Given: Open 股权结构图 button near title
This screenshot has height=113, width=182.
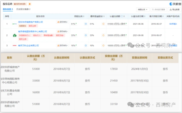Looking at the screenshot, I should pyautogui.click(x=20, y=4).
